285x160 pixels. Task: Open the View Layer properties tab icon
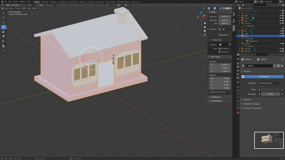(238, 70)
